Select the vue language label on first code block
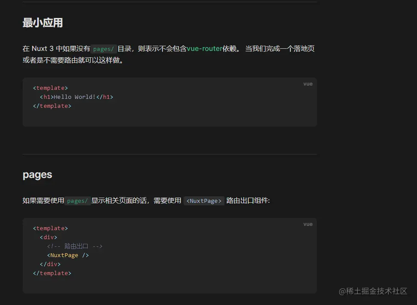 (308, 83)
